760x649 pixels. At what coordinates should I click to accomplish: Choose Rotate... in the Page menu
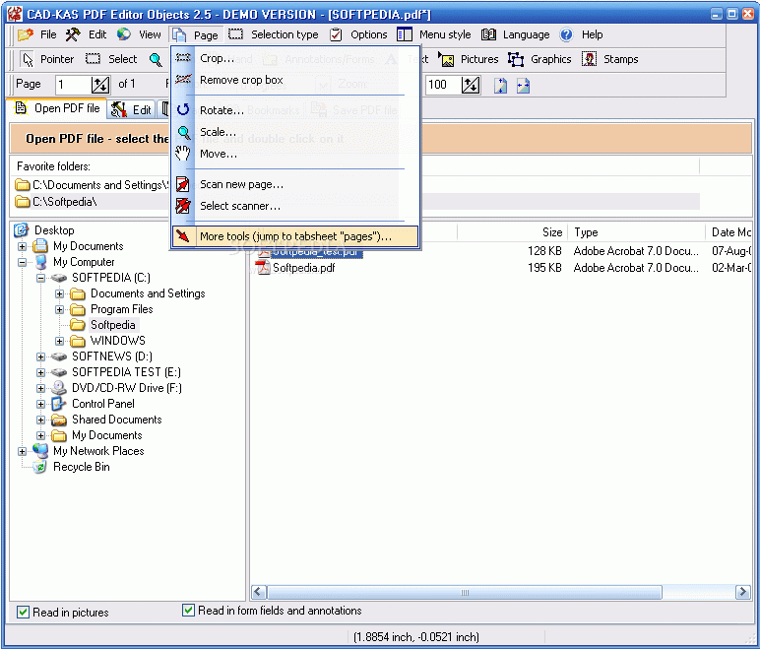click(x=295, y=110)
